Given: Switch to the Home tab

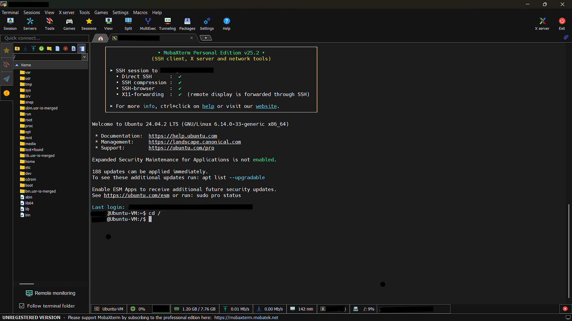Looking at the screenshot, I should point(101,38).
